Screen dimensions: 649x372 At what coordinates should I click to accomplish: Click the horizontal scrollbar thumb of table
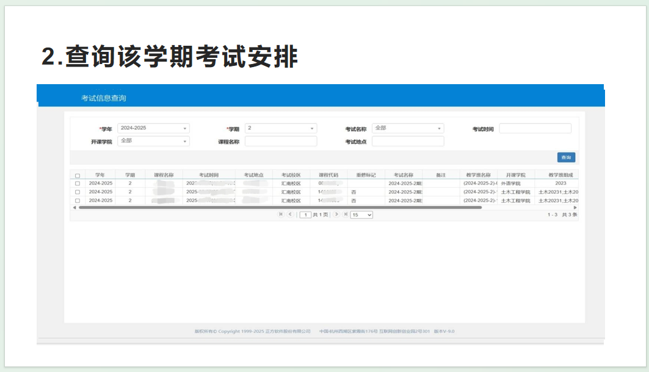pos(280,207)
